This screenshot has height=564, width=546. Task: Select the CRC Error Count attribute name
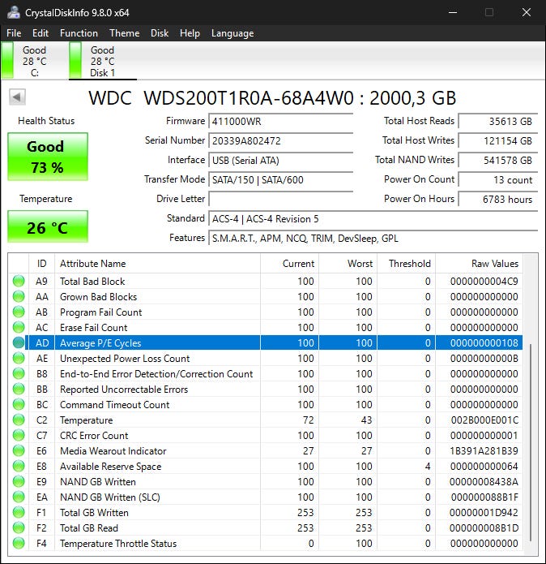tap(94, 436)
